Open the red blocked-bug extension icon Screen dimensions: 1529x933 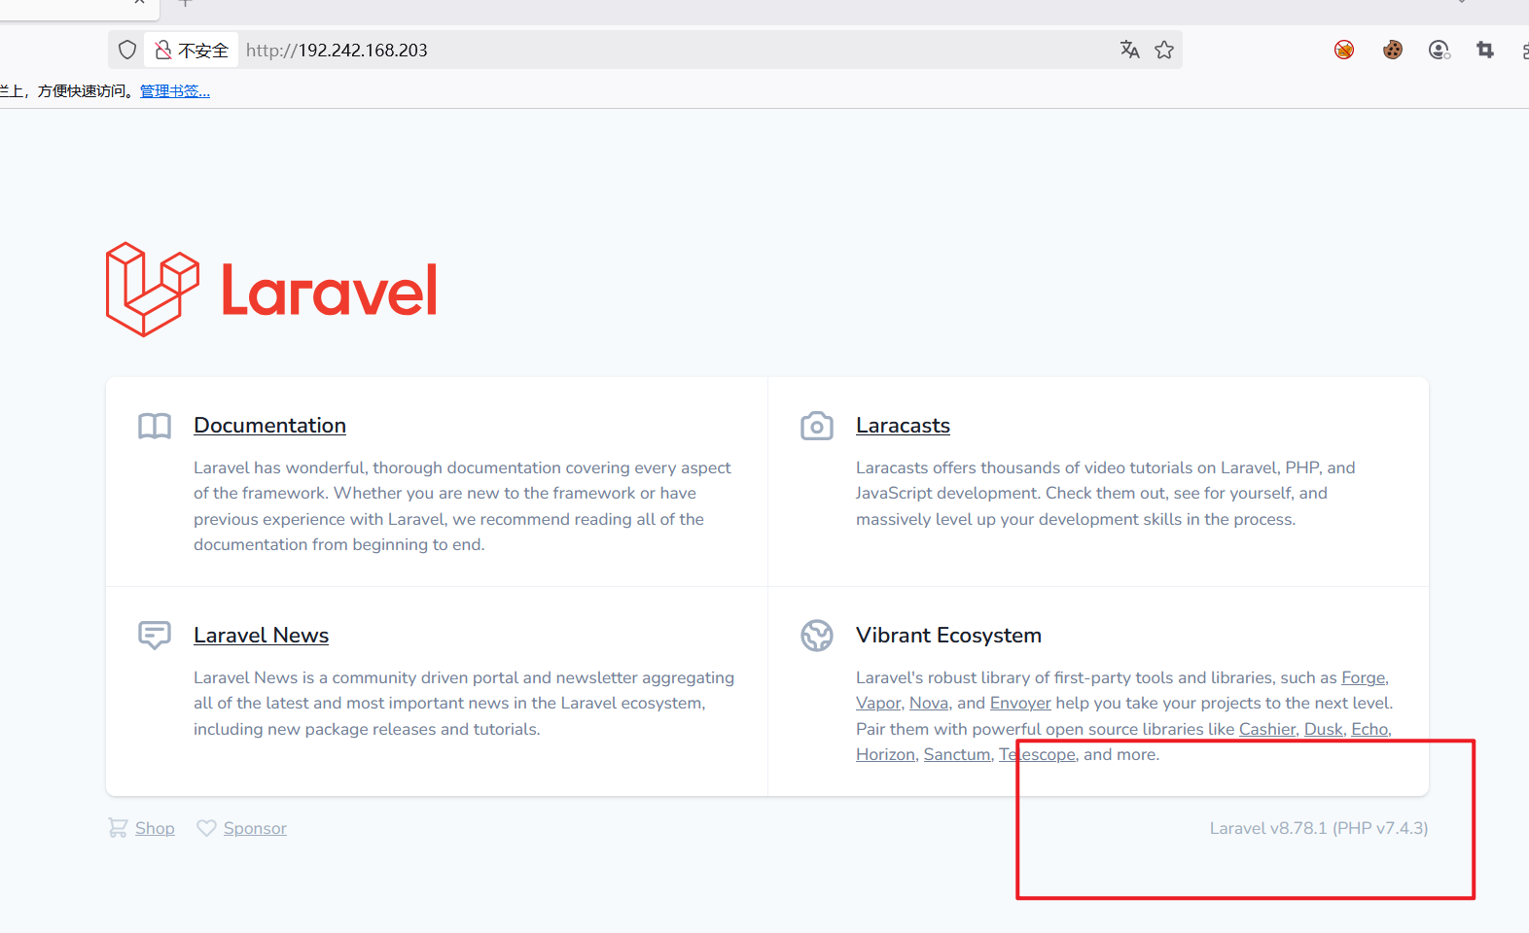point(1344,50)
